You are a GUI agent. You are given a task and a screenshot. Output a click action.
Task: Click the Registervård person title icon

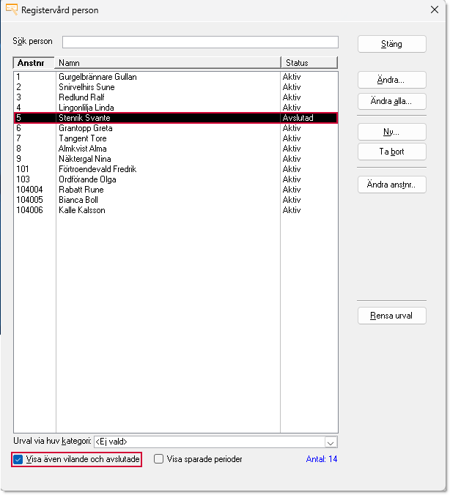tap(12, 10)
